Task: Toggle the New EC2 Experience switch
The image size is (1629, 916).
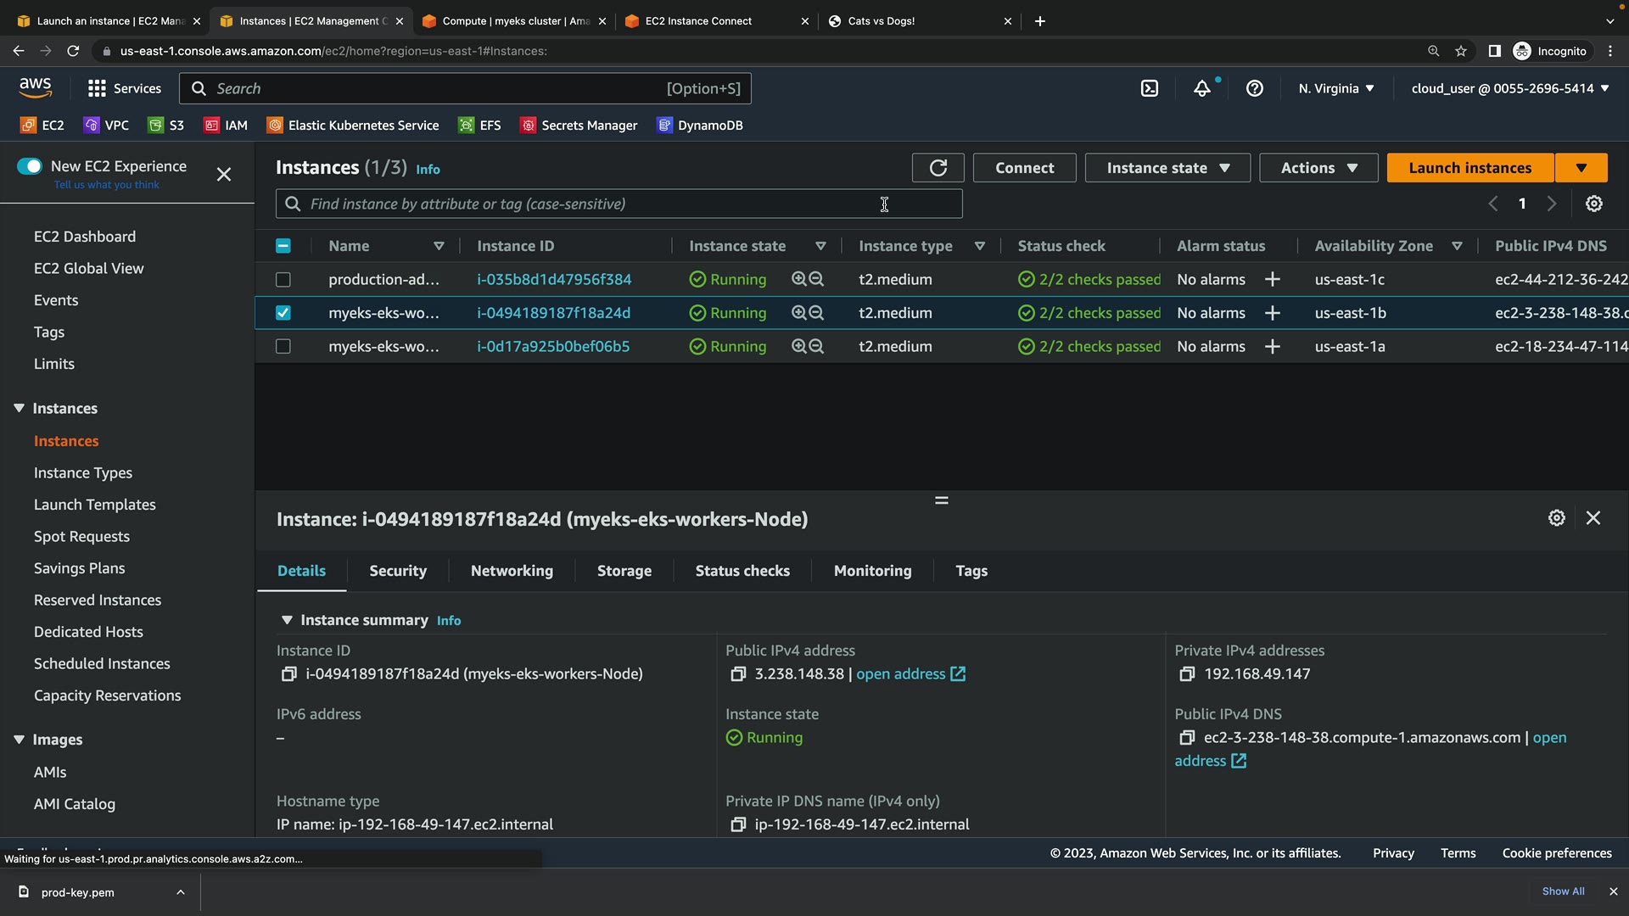Action: click(30, 166)
